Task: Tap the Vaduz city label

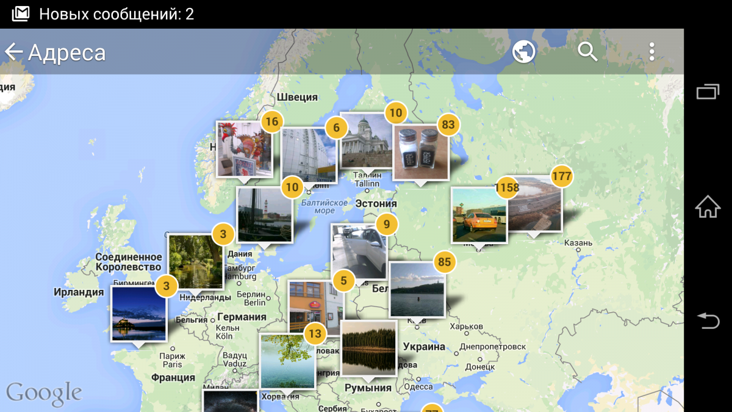Action: pos(234,363)
